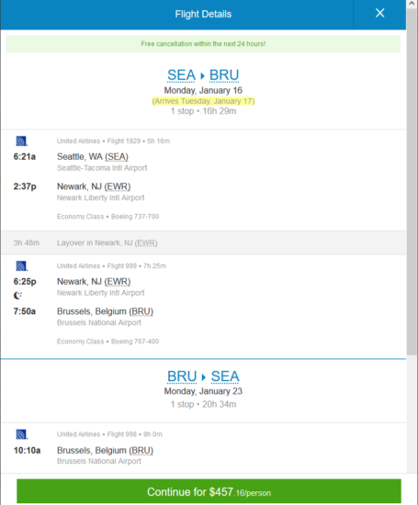Click the arrow between SEA and BRU

coord(202,75)
